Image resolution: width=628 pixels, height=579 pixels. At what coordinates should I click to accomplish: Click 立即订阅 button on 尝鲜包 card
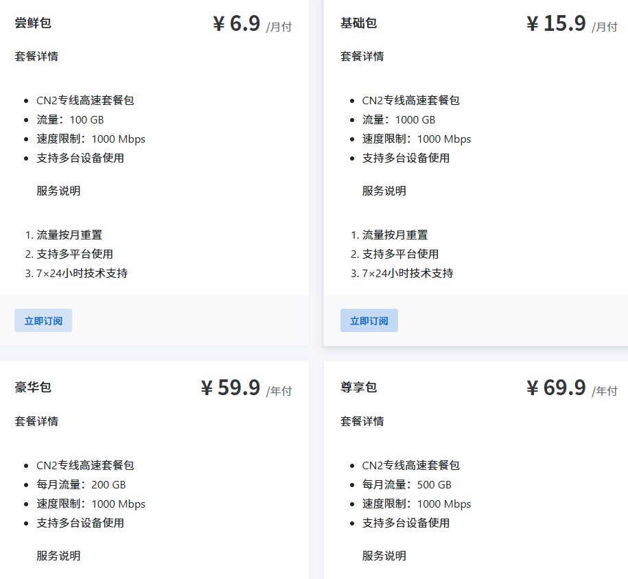click(x=43, y=320)
